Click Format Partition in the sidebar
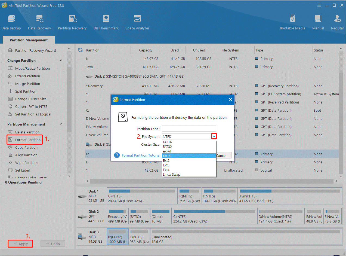Image resolution: width=346 pixels, height=256 pixels. point(28,140)
